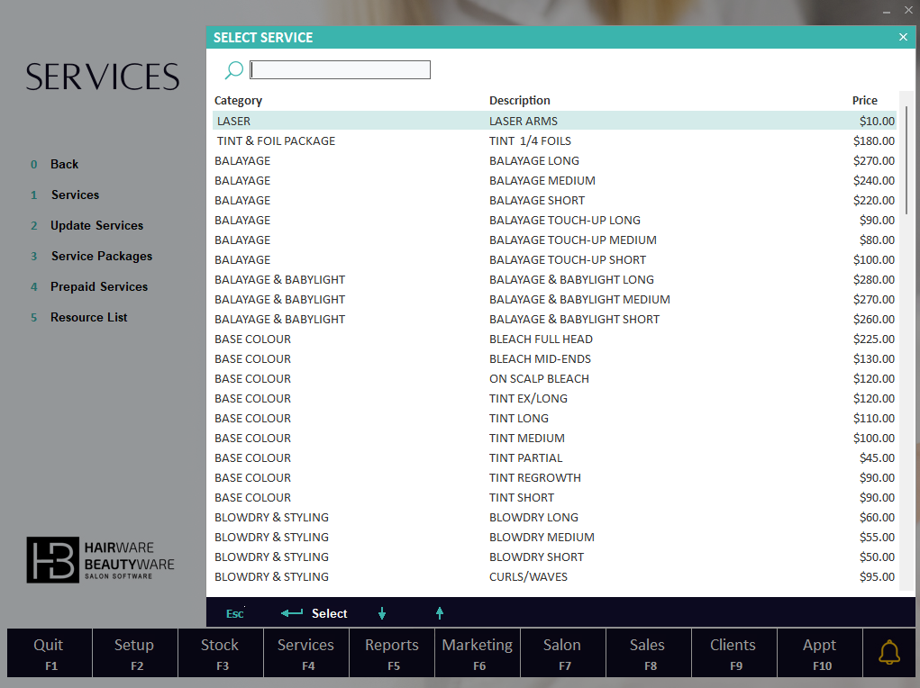Click the Esc button in footer

[x=234, y=613]
